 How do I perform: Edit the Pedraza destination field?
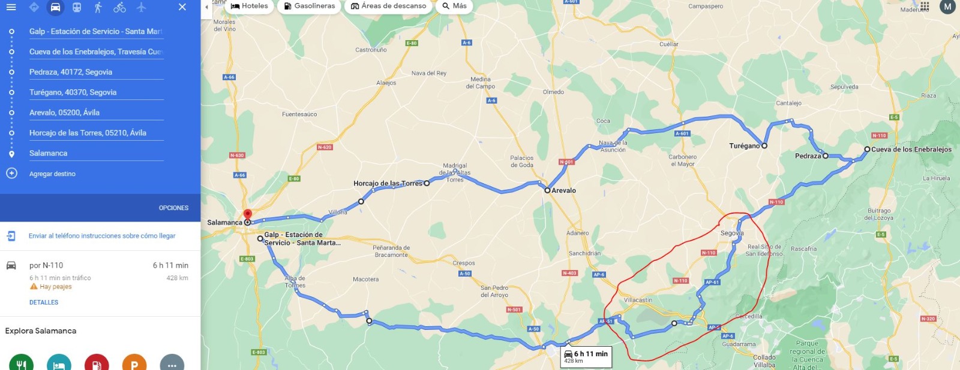97,72
